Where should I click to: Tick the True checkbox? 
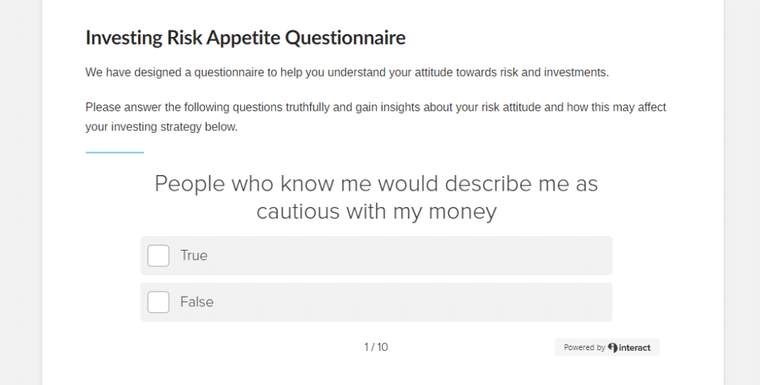(159, 256)
